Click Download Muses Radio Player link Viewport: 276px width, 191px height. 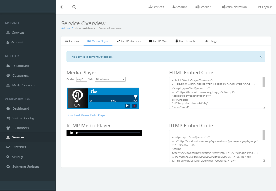click(x=86, y=115)
